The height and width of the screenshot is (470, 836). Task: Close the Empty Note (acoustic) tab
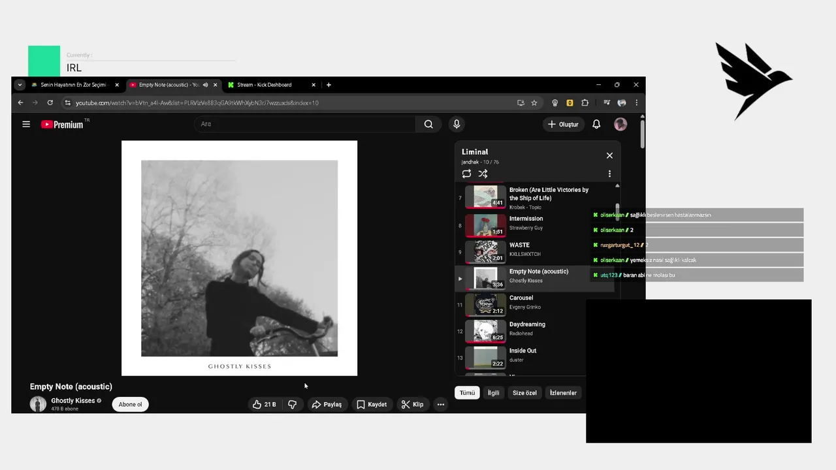tap(215, 85)
